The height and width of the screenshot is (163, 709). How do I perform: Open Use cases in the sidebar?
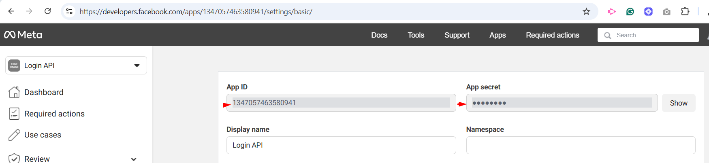point(43,135)
